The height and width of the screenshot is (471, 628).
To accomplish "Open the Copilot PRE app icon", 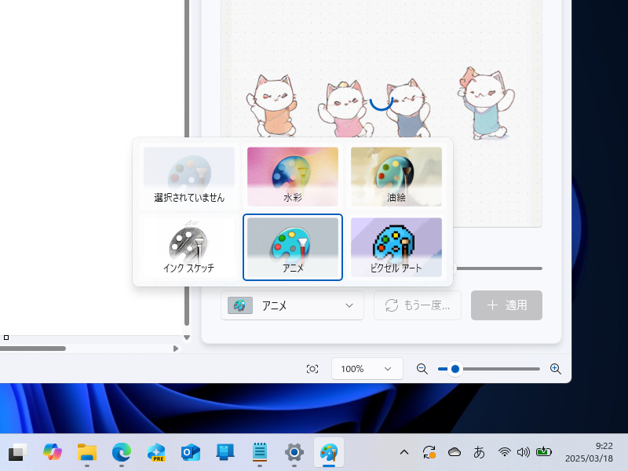I will coord(155,452).
